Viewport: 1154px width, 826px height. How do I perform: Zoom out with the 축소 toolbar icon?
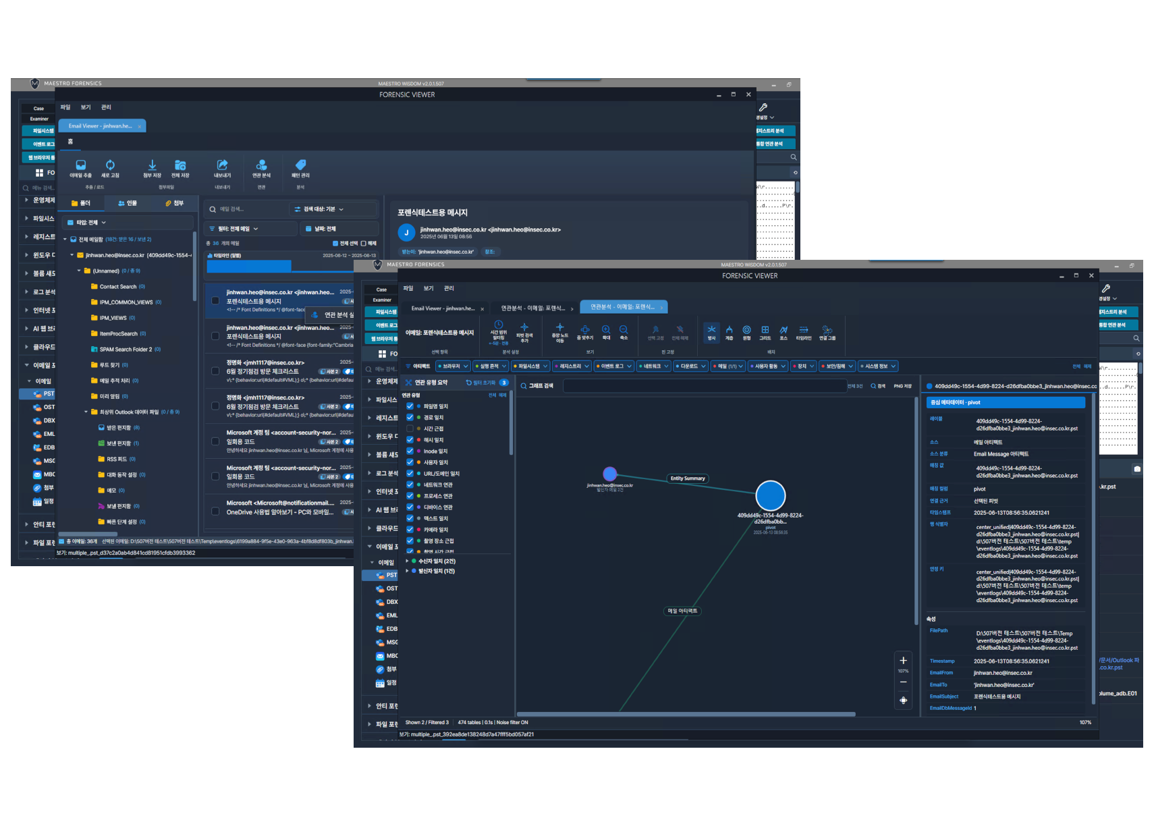(624, 329)
